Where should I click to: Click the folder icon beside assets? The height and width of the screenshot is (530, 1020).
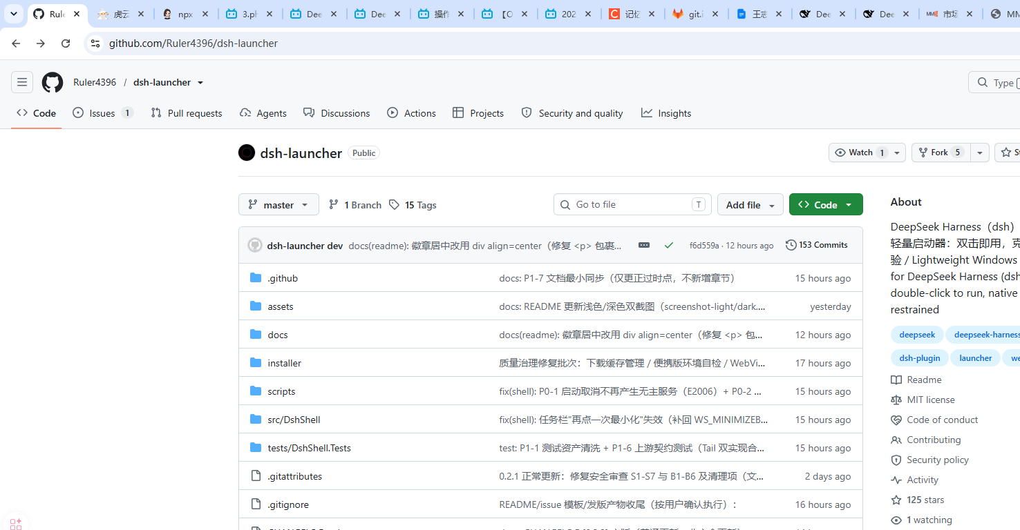tap(256, 306)
